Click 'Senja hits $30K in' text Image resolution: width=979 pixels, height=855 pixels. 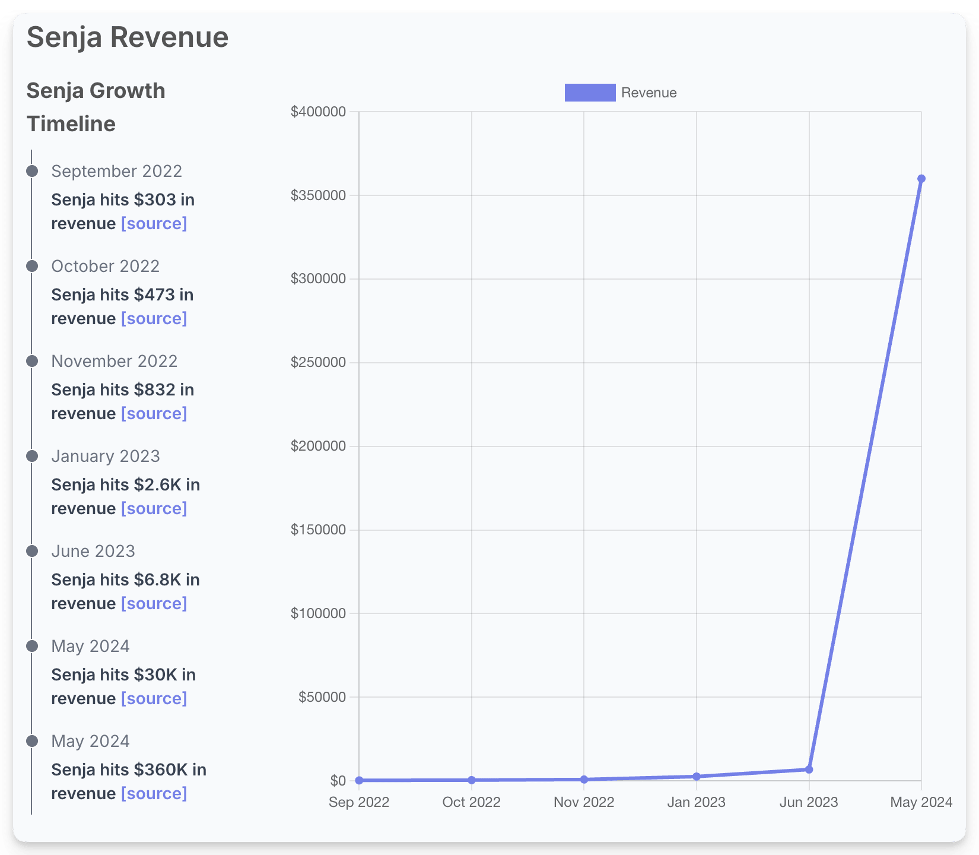tap(123, 675)
